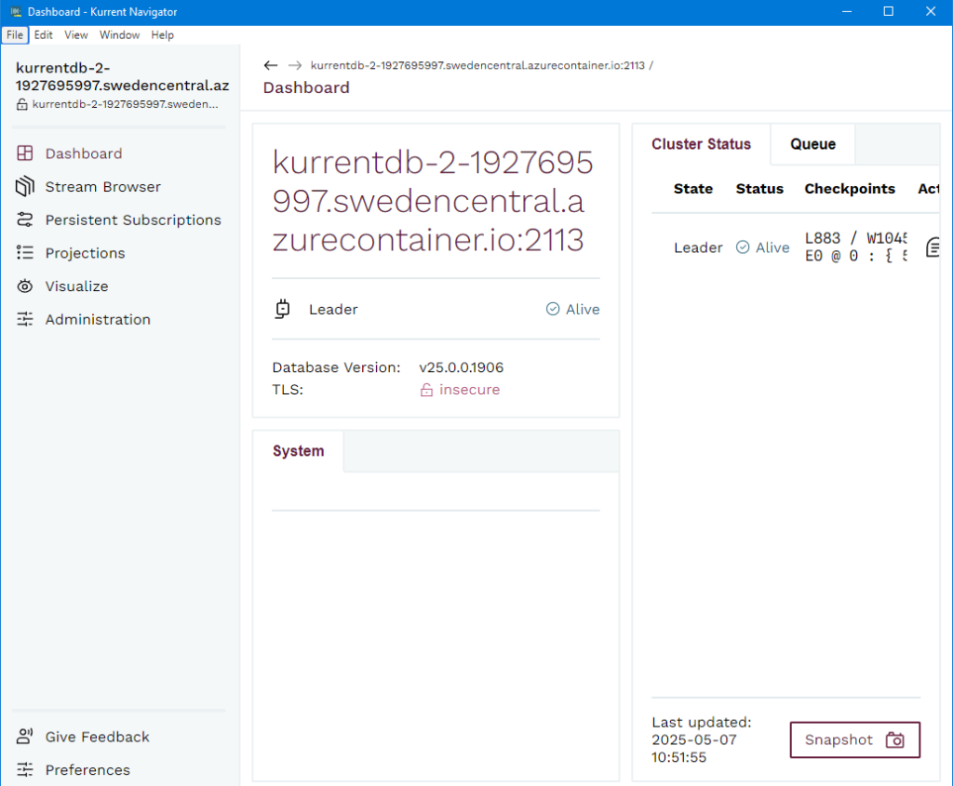Click the Alive checkmark in node card

tap(553, 309)
